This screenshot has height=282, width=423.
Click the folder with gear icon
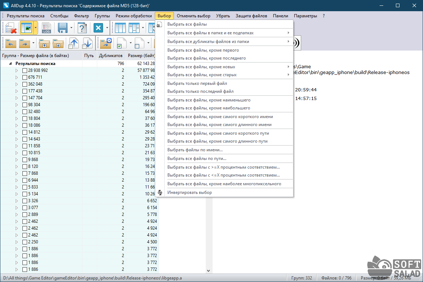[106, 43]
